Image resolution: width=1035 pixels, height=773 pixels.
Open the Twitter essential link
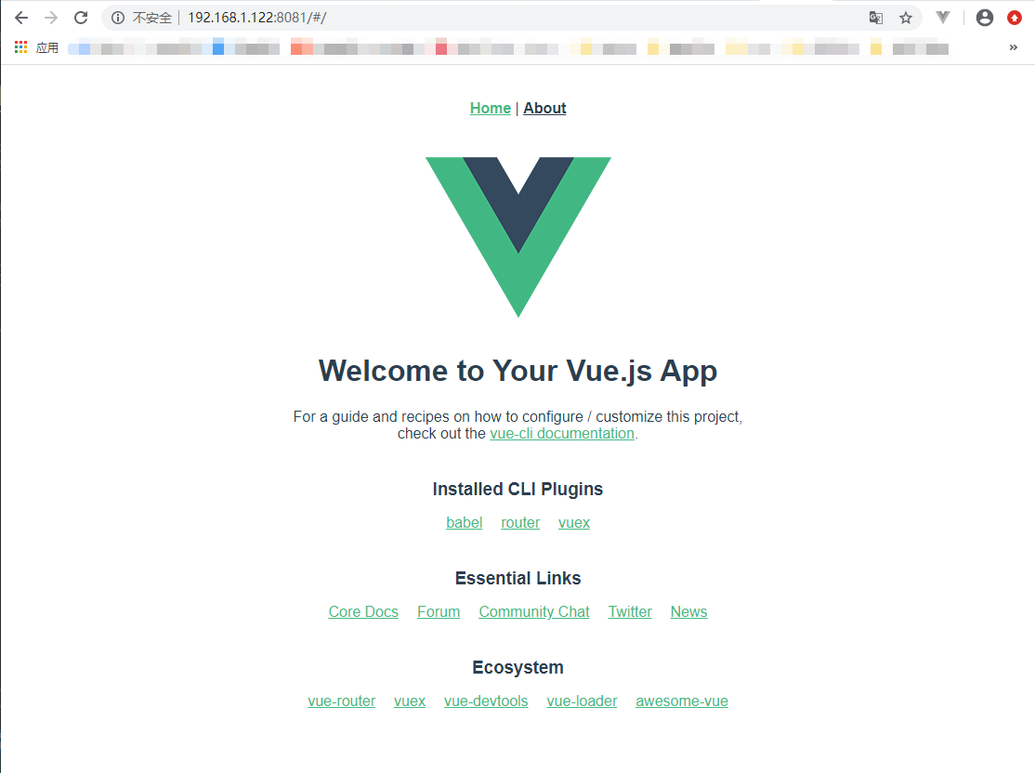(x=630, y=612)
